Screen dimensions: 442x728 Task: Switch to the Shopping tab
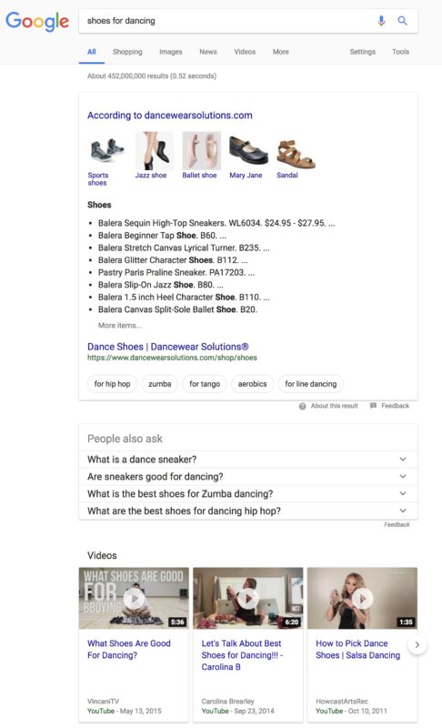tap(127, 52)
